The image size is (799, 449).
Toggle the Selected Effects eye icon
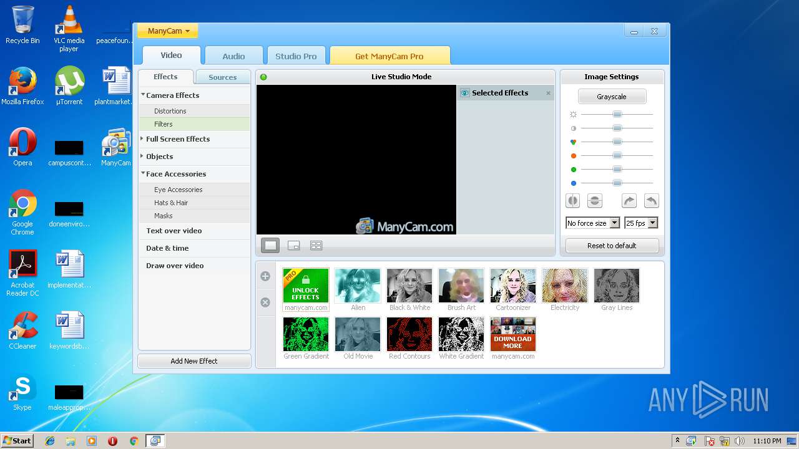point(464,93)
